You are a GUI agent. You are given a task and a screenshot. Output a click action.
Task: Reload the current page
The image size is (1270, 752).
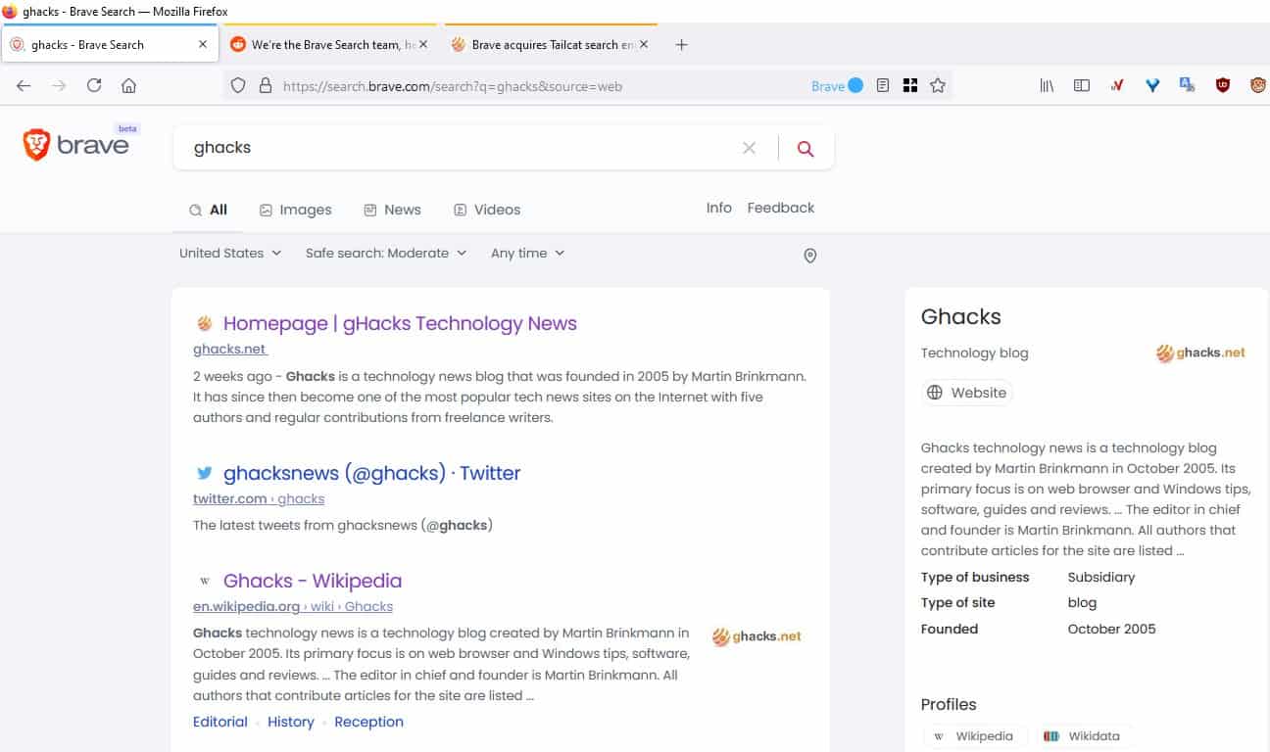tap(94, 86)
